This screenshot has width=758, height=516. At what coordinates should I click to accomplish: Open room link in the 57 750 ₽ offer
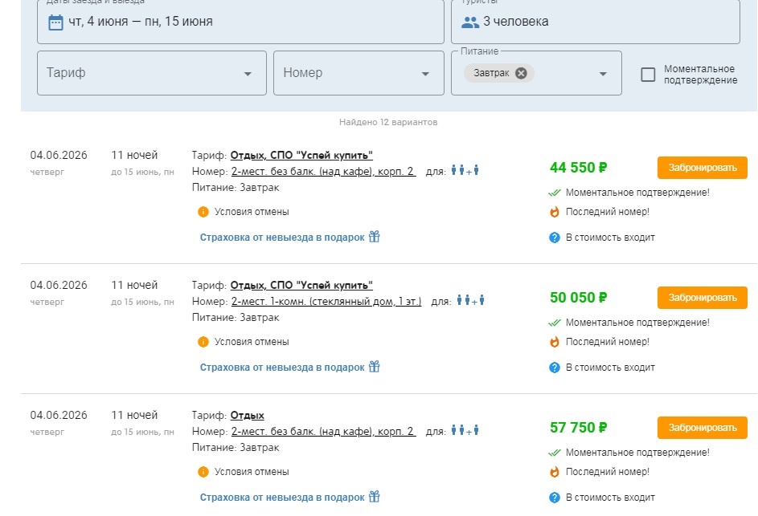323,431
